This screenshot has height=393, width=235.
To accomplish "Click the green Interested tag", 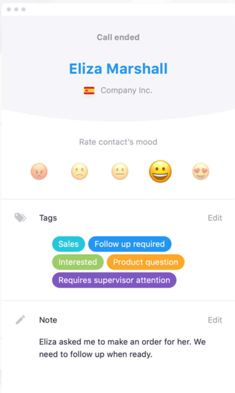I will (78, 262).
